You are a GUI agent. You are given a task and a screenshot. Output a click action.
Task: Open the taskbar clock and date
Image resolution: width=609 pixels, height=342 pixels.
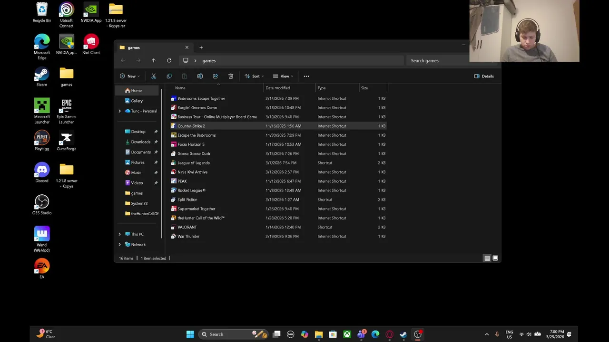click(x=556, y=334)
